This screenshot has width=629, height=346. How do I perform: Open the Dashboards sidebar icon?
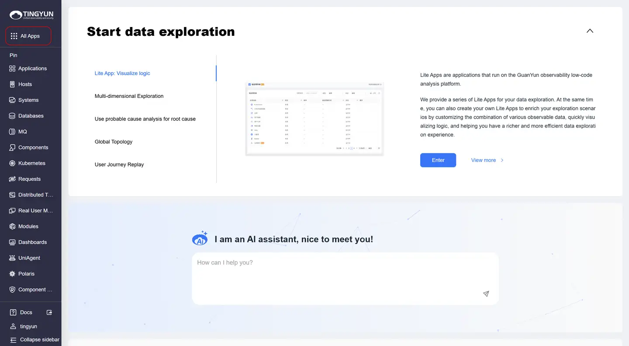click(12, 242)
